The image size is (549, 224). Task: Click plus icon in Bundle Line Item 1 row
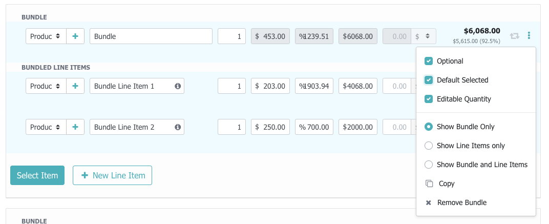[x=75, y=86]
